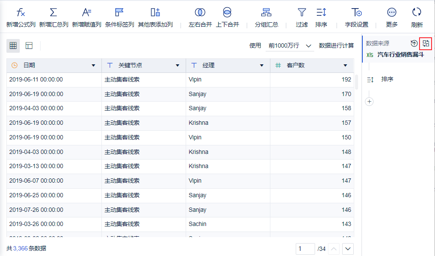The image size is (435, 256).
Task: Select cell 2019-03-26 00:00:00
Action: 54,224
